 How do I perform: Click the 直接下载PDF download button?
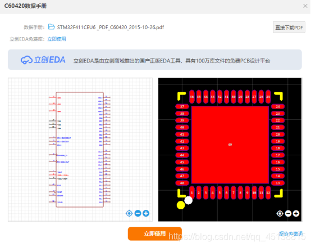289,27
